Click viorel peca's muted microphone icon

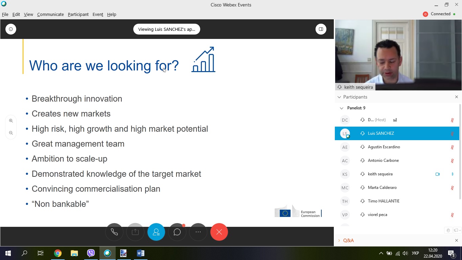[452, 215]
